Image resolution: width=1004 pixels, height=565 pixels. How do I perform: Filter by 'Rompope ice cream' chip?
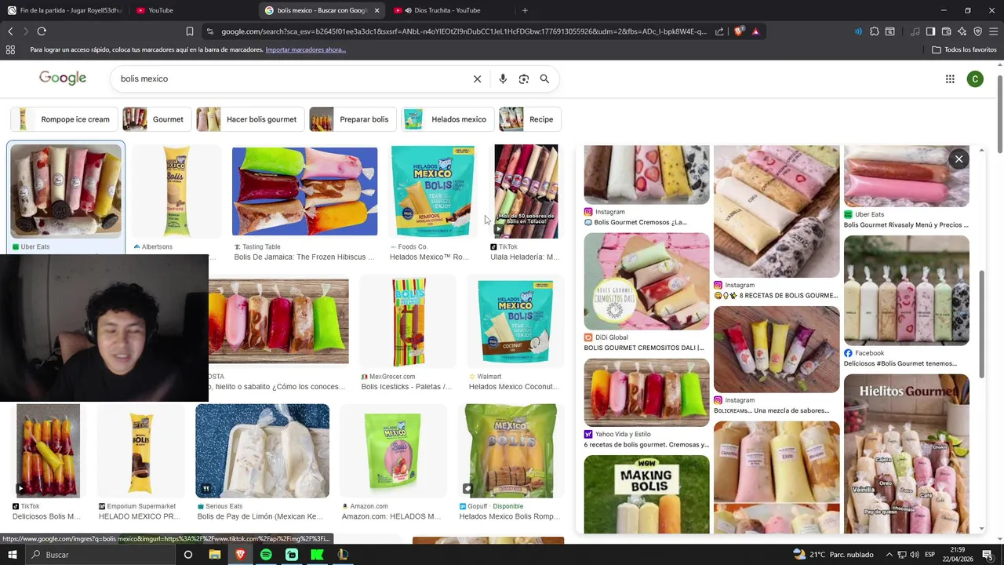point(64,119)
